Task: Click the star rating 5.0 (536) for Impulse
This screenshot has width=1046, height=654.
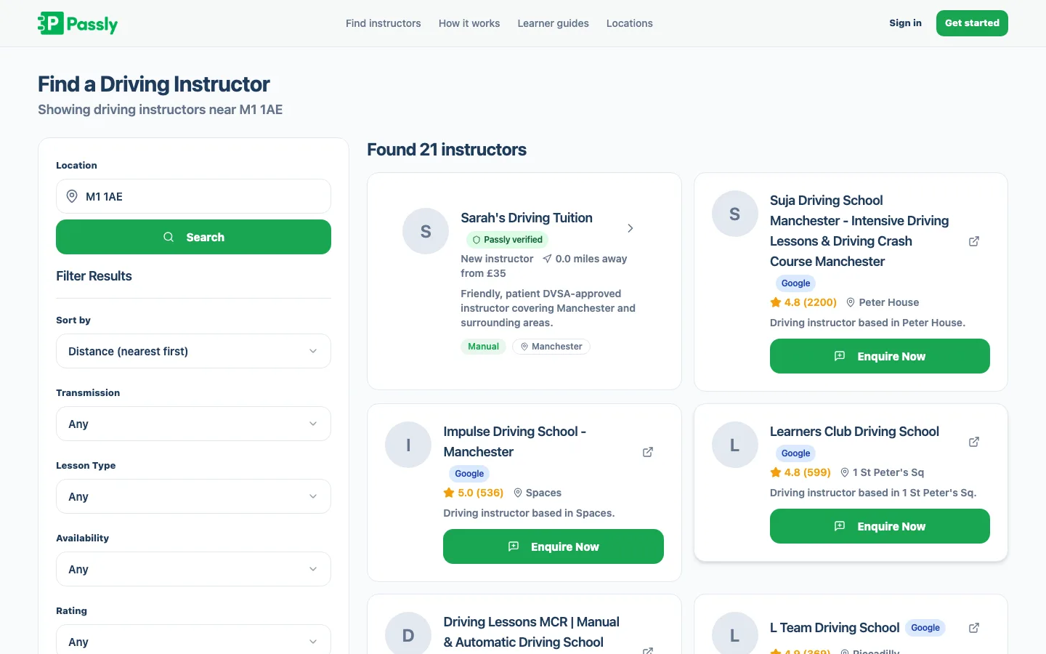Action: click(474, 493)
